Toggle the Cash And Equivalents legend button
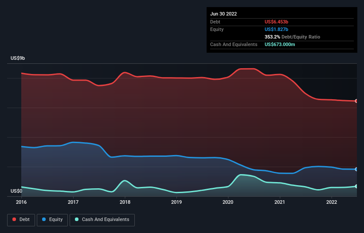 tap(102, 220)
